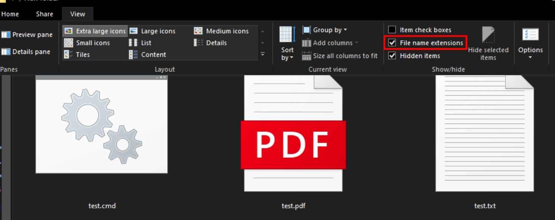The height and width of the screenshot is (220, 555).
Task: Choose the Tiles layout
Action: point(78,55)
